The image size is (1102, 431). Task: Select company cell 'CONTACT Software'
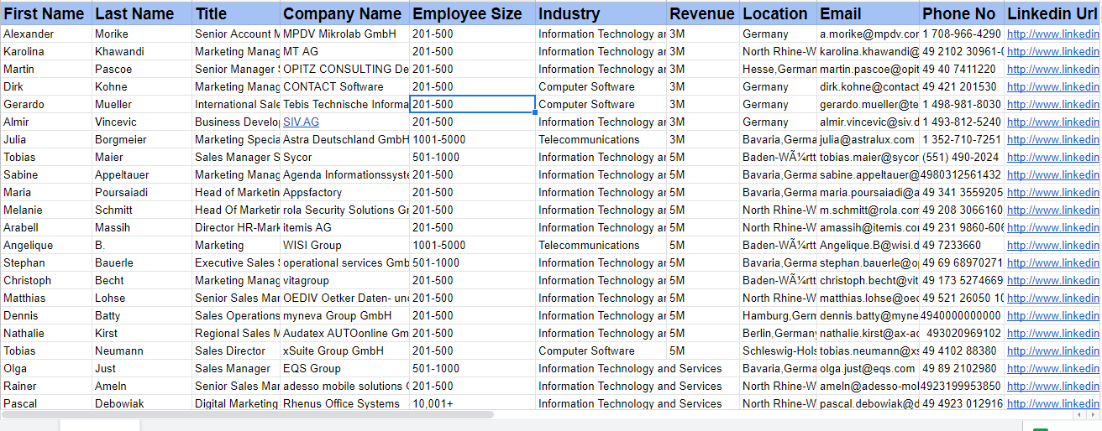click(345, 86)
